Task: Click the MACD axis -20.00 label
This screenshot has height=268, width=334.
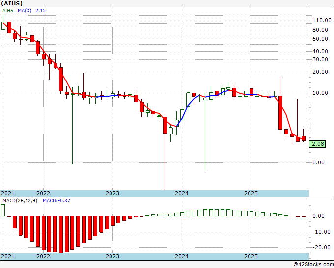Action: pos(321,247)
